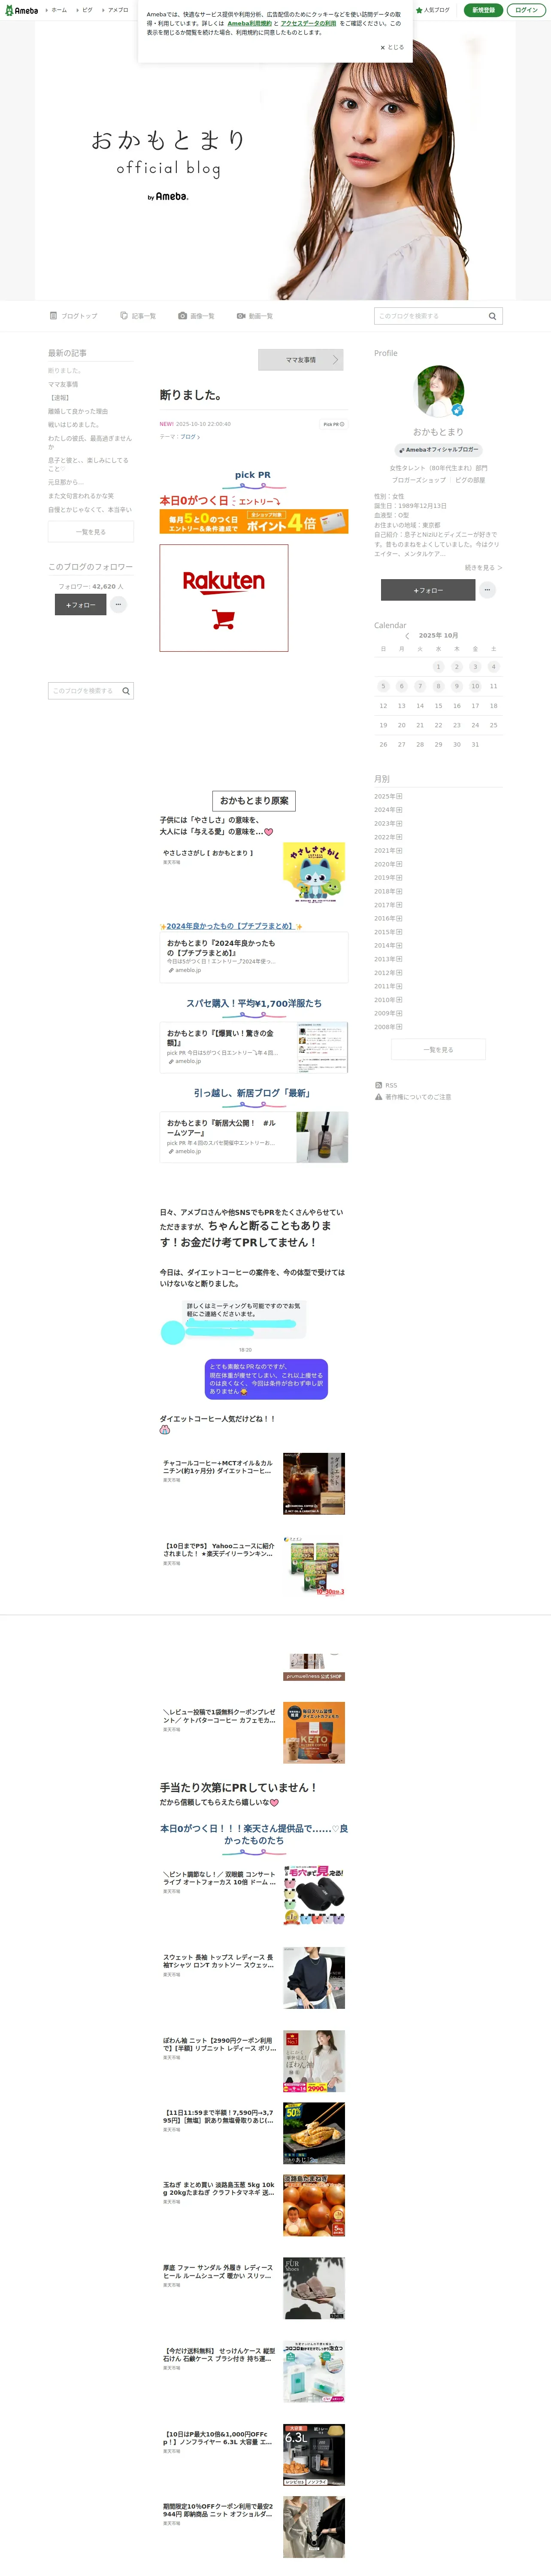Open the アクセスデータの利用 link

tap(308, 23)
